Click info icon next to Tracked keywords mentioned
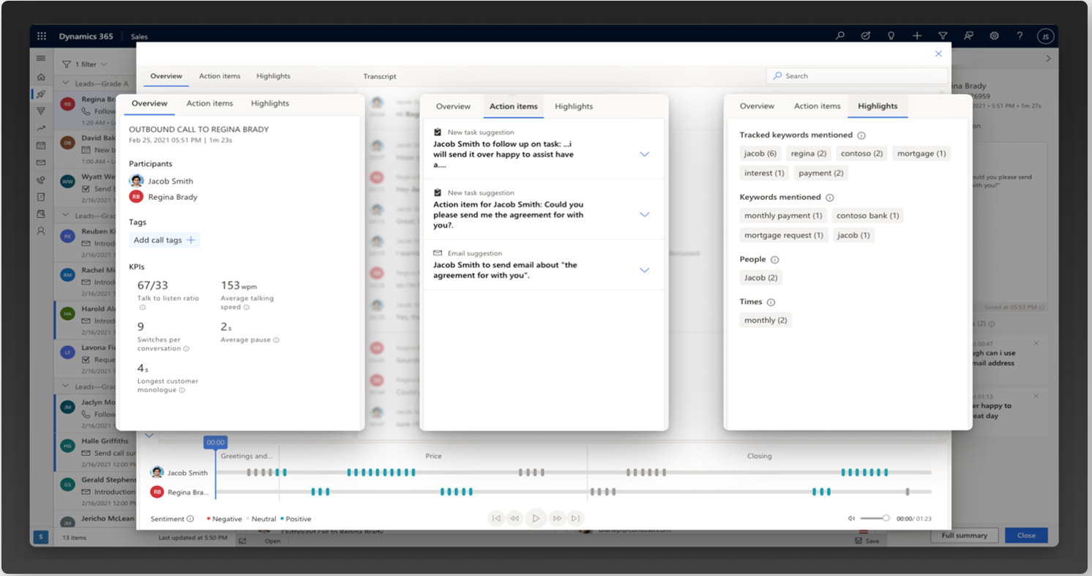 pyautogui.click(x=861, y=135)
